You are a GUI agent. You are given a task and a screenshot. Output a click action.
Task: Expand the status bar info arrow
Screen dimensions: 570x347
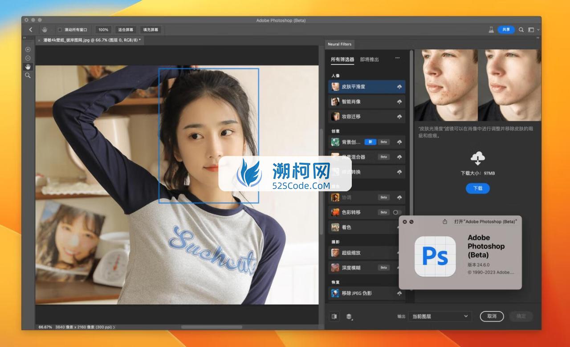pyautogui.click(x=114, y=327)
